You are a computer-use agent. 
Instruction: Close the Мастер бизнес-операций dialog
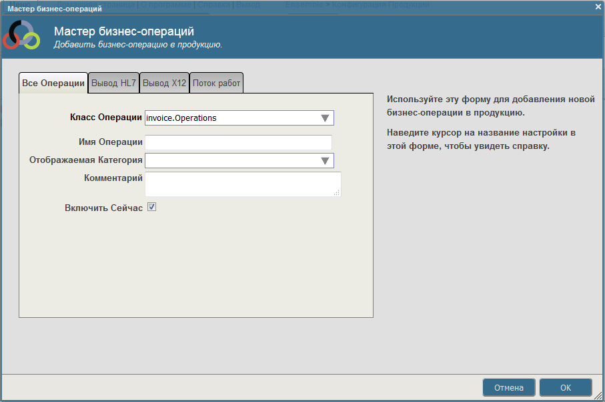(598, 7)
